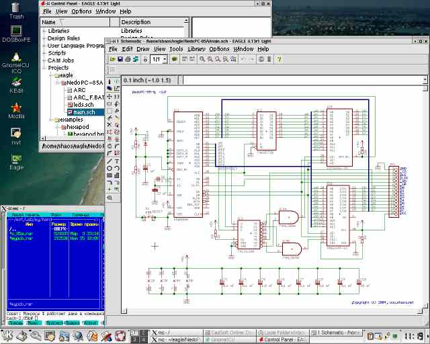Open the Draw menu in Schematic window
Viewport: 430px width, 344px height.
[x=143, y=49]
